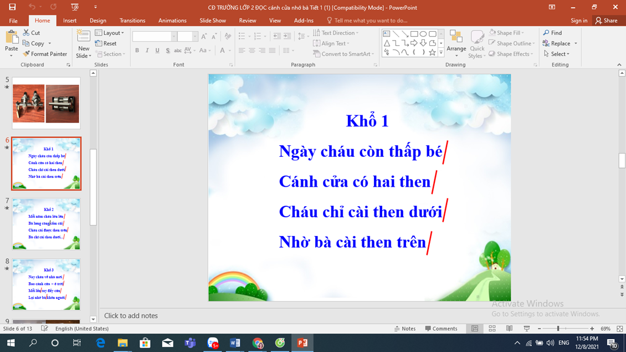
Task: Open the Animations tab
Action: (x=172, y=21)
